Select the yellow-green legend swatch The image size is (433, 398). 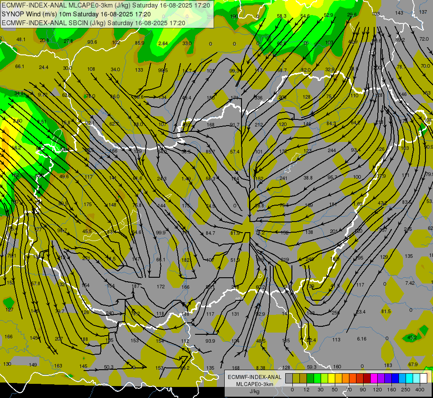[x=324, y=378]
